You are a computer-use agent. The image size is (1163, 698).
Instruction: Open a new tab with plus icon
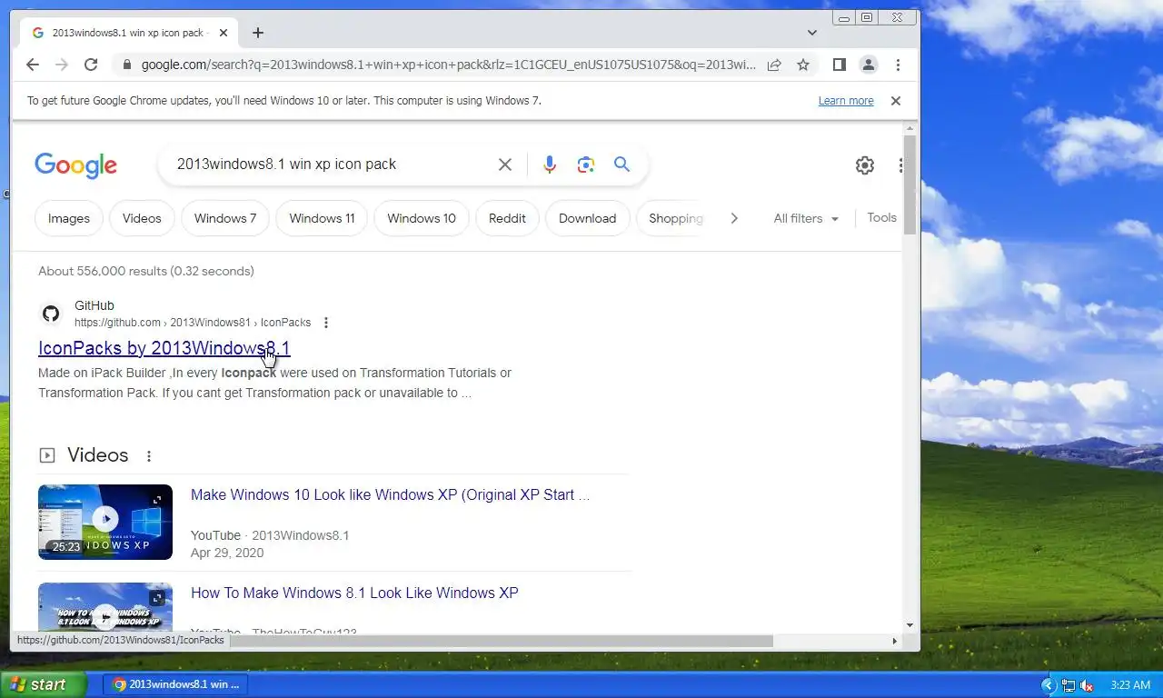click(x=258, y=33)
